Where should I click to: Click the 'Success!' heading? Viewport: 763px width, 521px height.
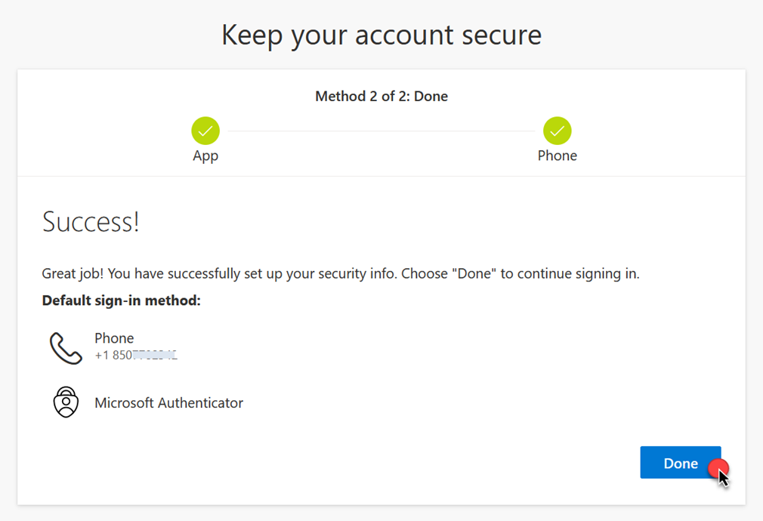pyautogui.click(x=91, y=222)
